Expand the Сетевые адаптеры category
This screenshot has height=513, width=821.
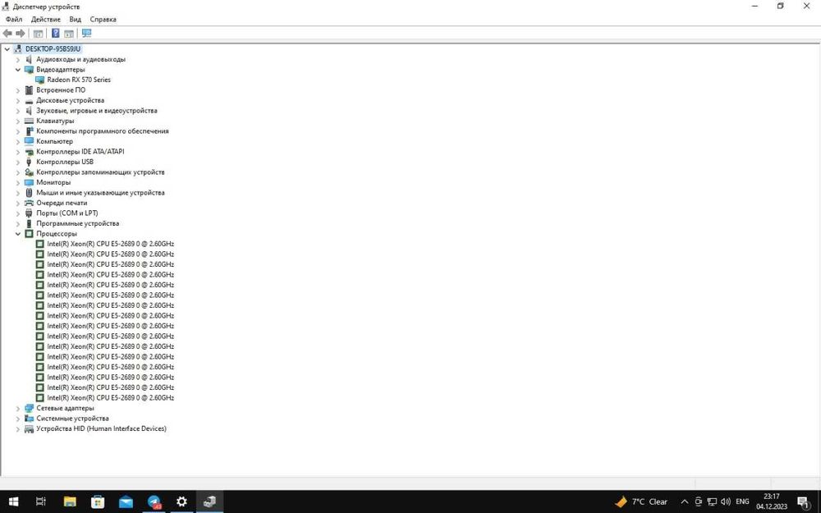[18, 408]
